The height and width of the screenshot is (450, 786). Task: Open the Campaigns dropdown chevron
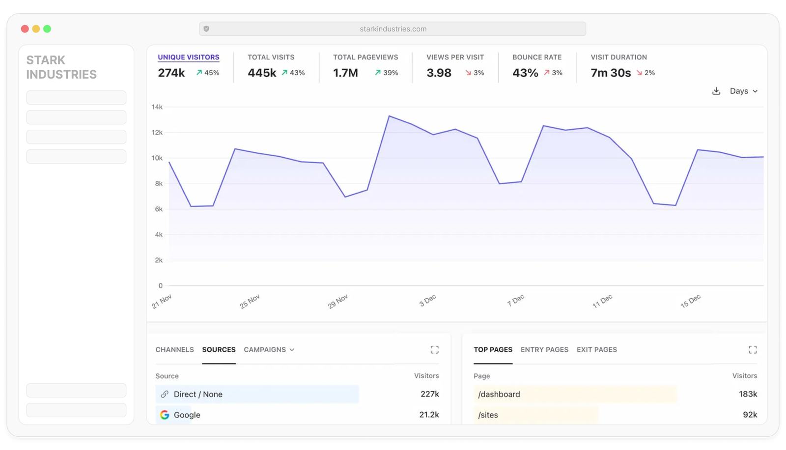292,350
